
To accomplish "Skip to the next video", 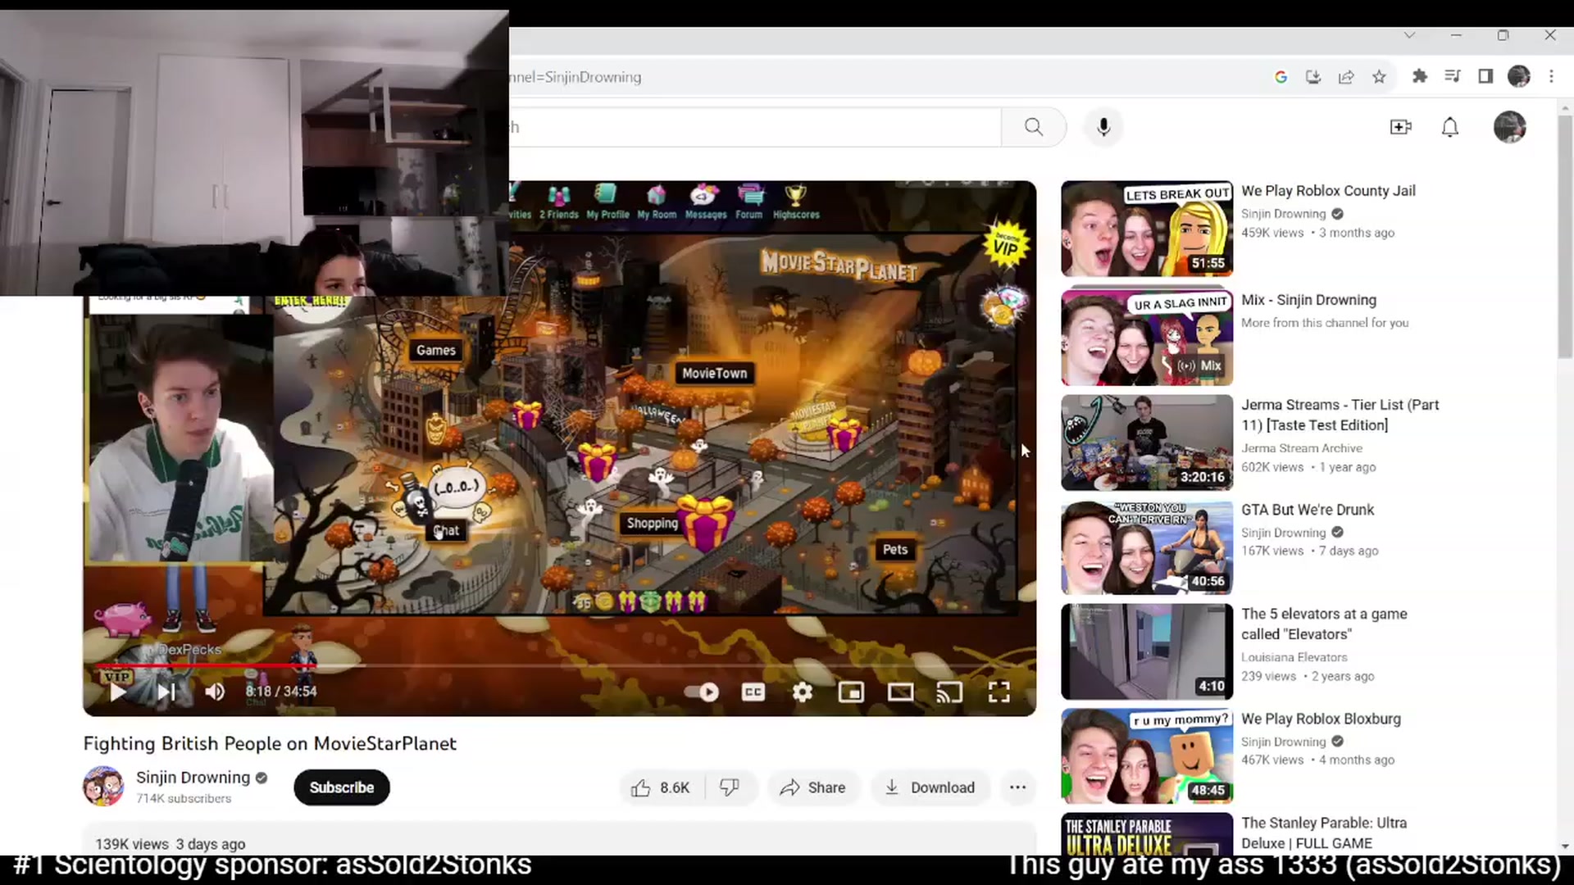I will point(166,692).
